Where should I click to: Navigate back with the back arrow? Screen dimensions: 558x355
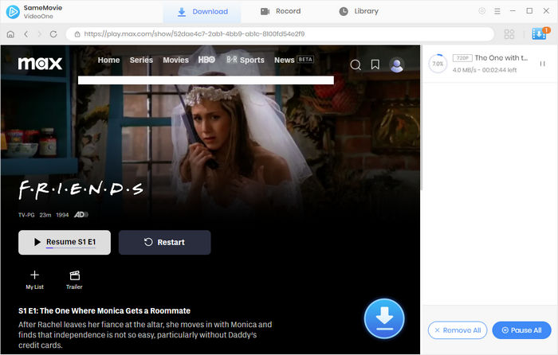coord(26,34)
